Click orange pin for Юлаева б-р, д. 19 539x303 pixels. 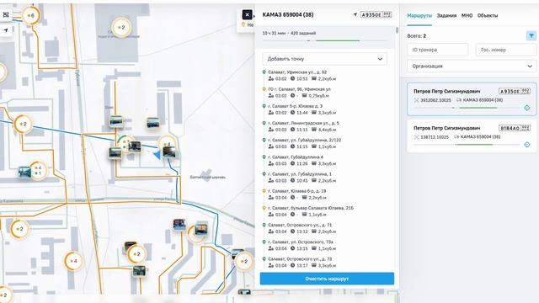point(264,191)
